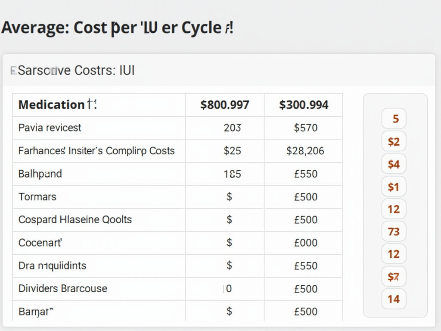Viewport: 441px width, 331px height.
Task: Click the £000 value in Cocenart row
Action: tap(305, 243)
